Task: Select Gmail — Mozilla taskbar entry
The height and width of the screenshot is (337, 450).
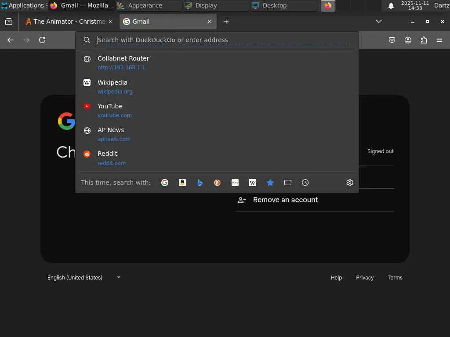Action: (x=82, y=5)
